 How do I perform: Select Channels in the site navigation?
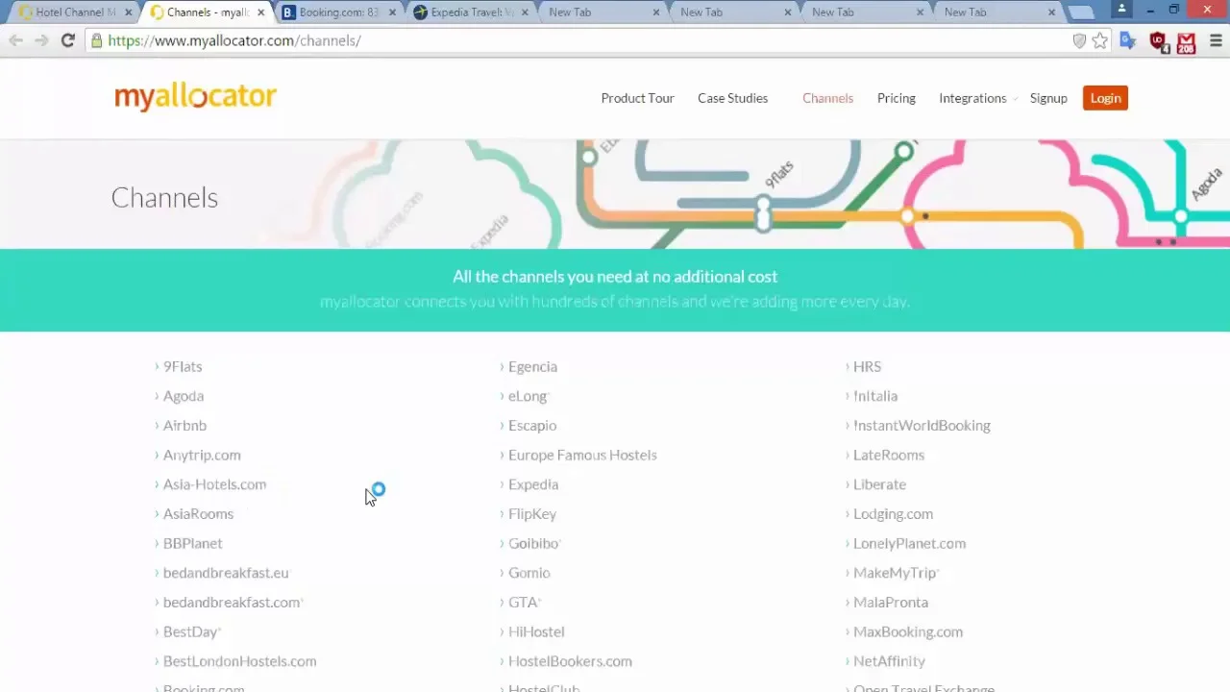click(x=827, y=98)
